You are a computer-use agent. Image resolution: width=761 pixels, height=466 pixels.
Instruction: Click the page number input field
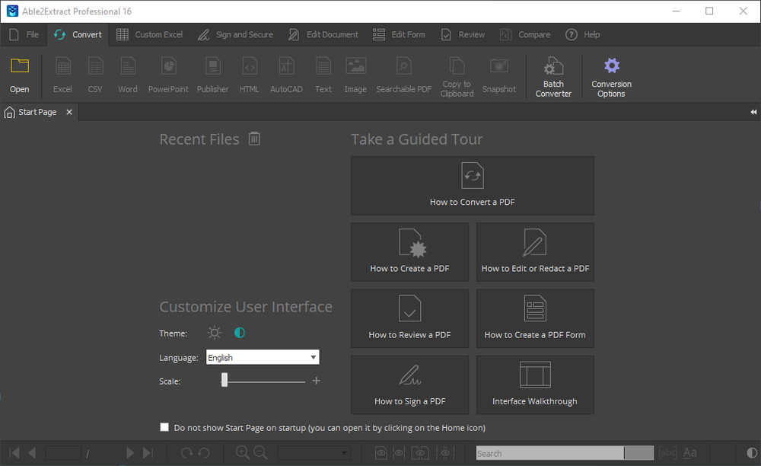click(63, 453)
